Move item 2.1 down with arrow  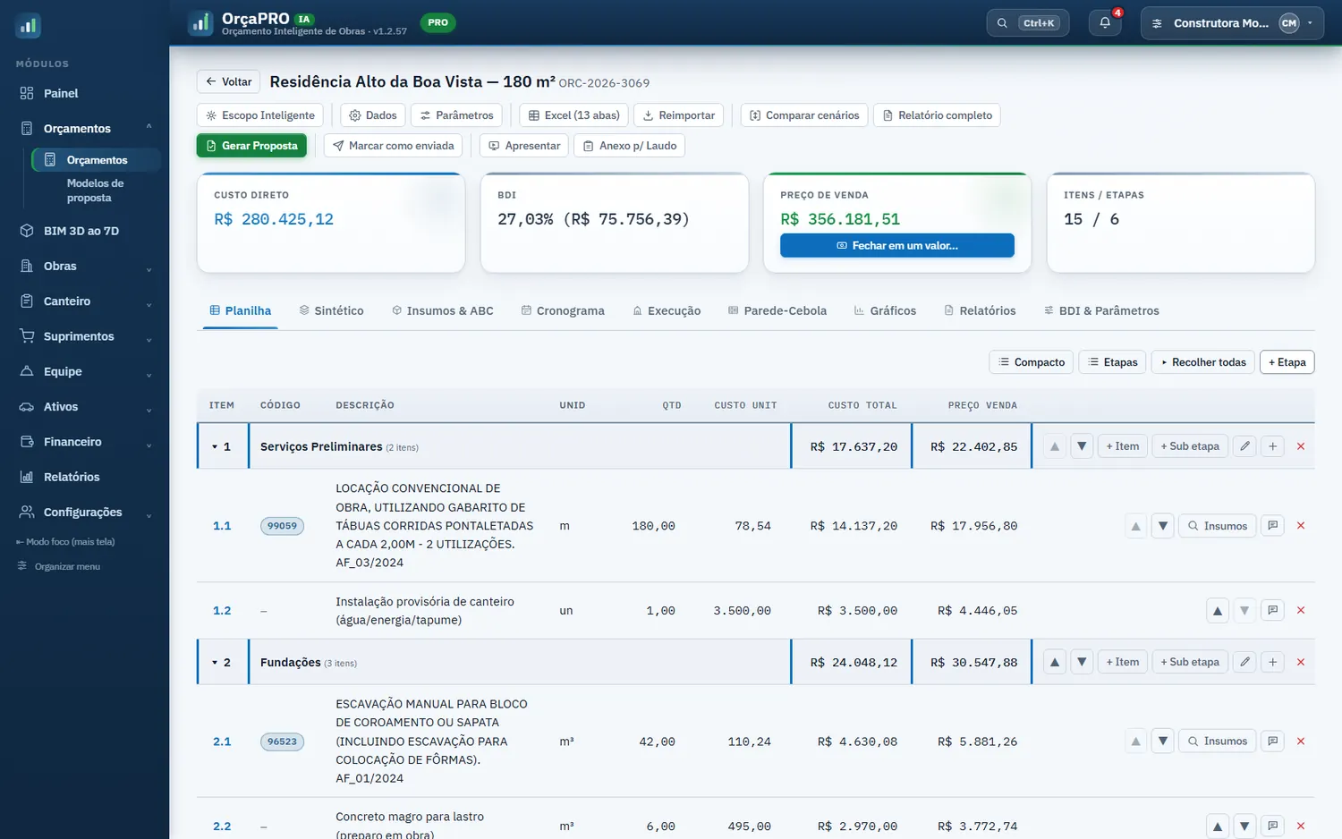1162,742
